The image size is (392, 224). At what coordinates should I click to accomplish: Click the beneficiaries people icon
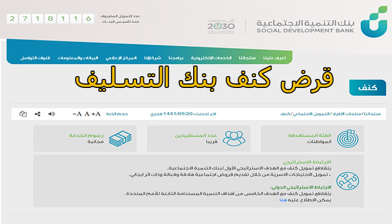point(234,138)
